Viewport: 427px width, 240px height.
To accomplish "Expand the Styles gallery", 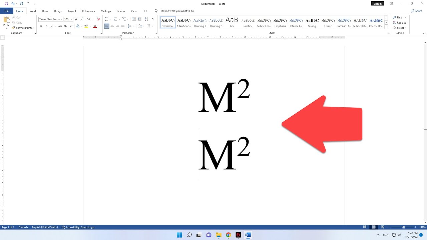I will [x=386, y=27].
